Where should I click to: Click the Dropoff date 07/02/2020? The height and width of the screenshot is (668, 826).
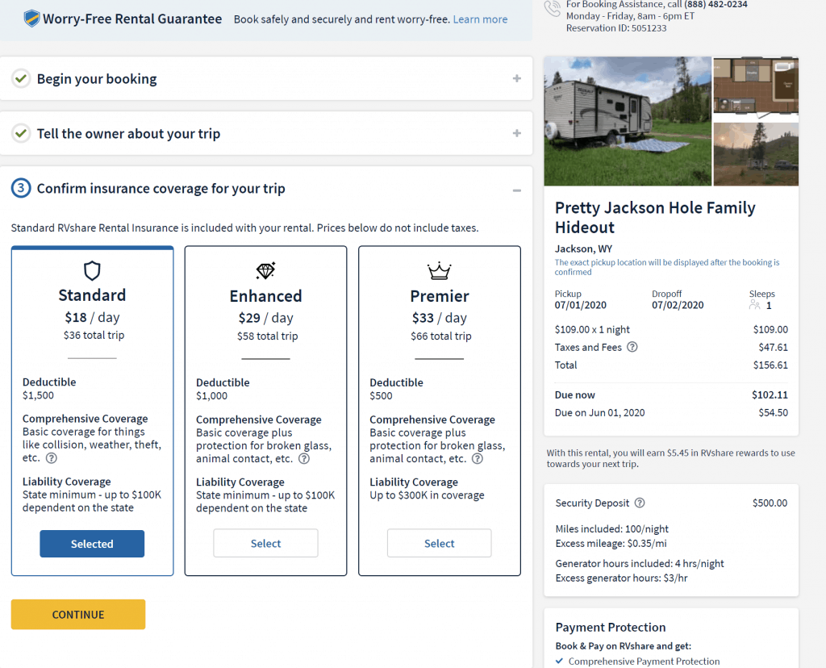point(678,305)
